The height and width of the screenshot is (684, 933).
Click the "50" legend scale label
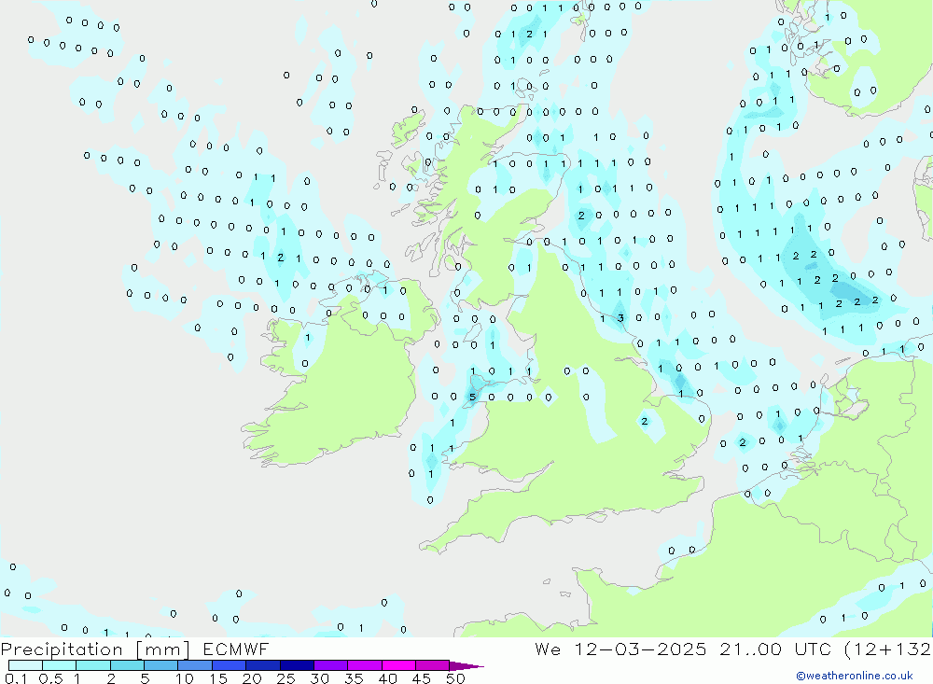coord(455,678)
